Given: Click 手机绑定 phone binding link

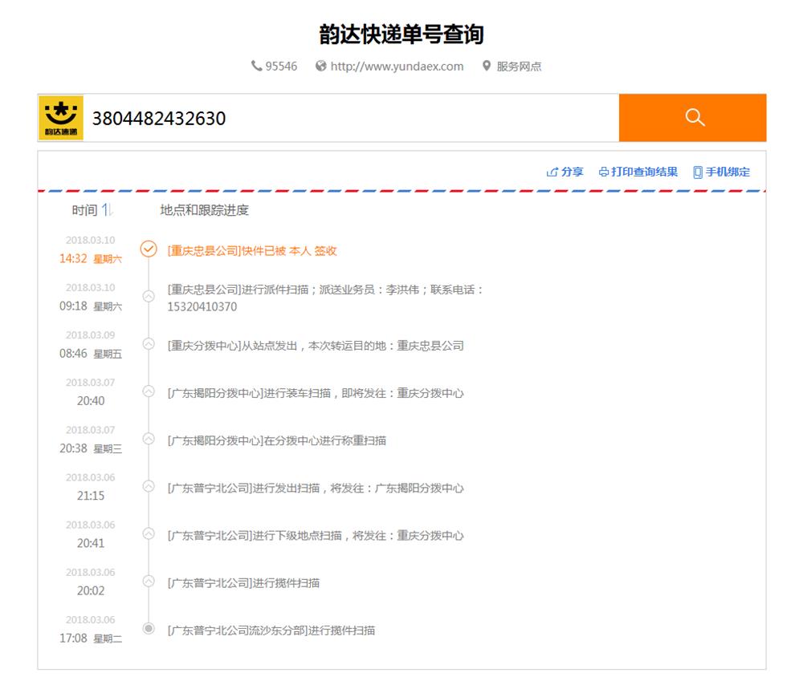Looking at the screenshot, I should (728, 172).
